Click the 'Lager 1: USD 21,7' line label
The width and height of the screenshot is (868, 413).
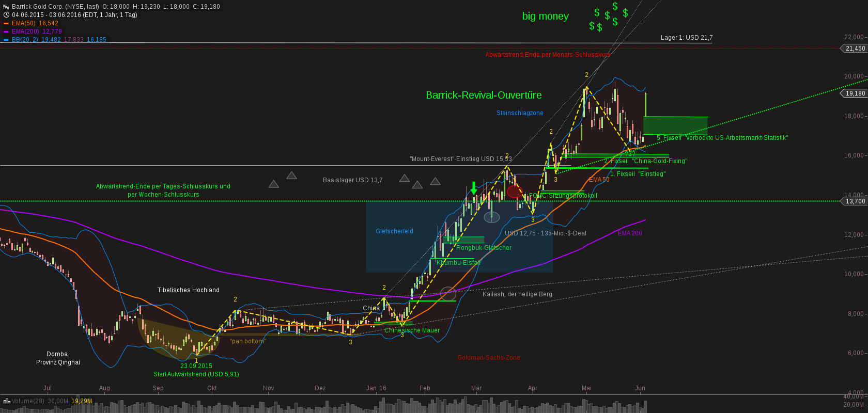pyautogui.click(x=686, y=38)
